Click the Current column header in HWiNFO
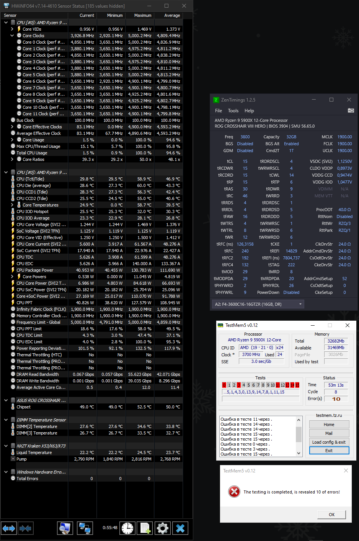Viewport: 359px width, 541px height. (x=82, y=15)
